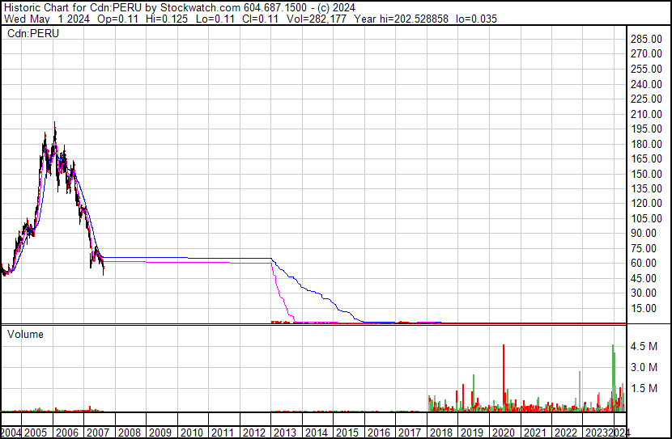Click the 165.00 price axis label

(x=646, y=158)
